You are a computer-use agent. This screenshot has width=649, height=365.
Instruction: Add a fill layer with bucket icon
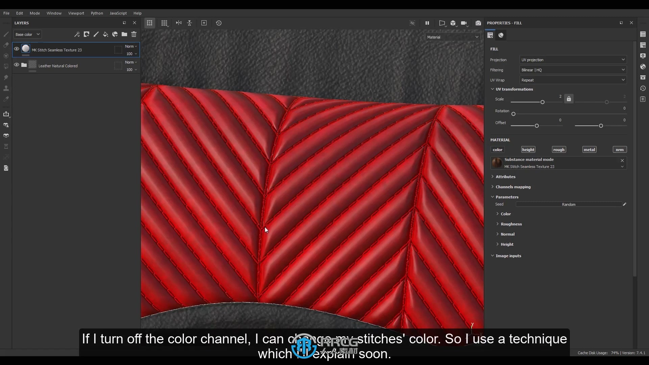(x=105, y=34)
